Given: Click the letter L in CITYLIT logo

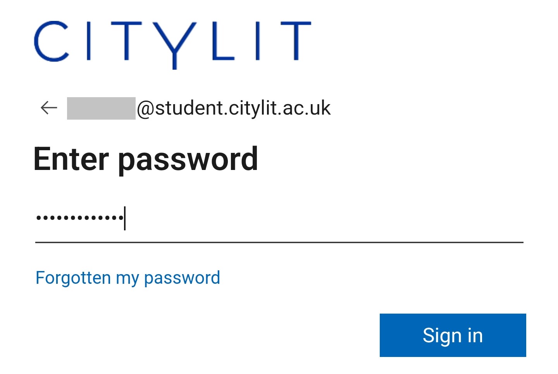Looking at the screenshot, I should coord(224,41).
